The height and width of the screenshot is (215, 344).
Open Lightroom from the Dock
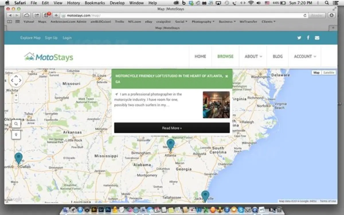pos(101,210)
